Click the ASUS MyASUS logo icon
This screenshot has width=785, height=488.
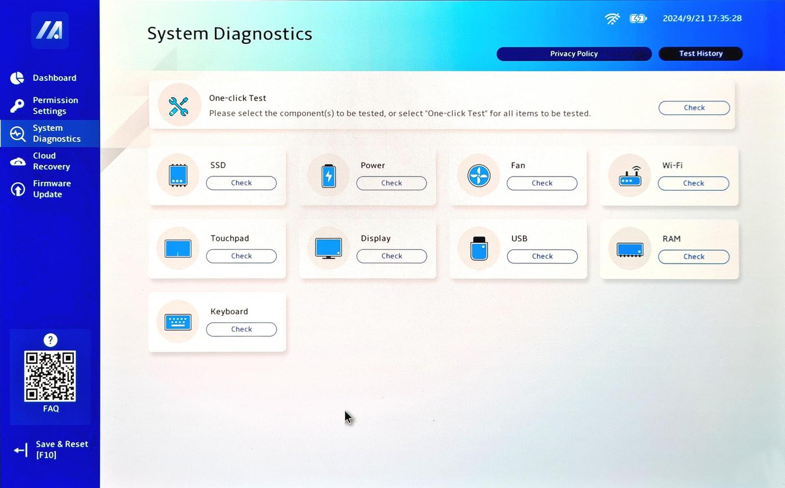50,30
